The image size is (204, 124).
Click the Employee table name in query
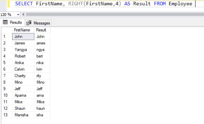coord(180,4)
